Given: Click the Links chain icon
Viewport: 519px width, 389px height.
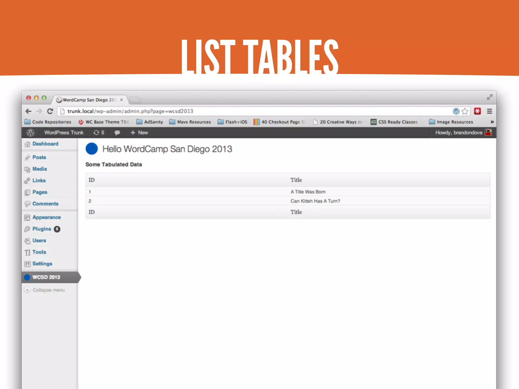Looking at the screenshot, I should click(27, 181).
